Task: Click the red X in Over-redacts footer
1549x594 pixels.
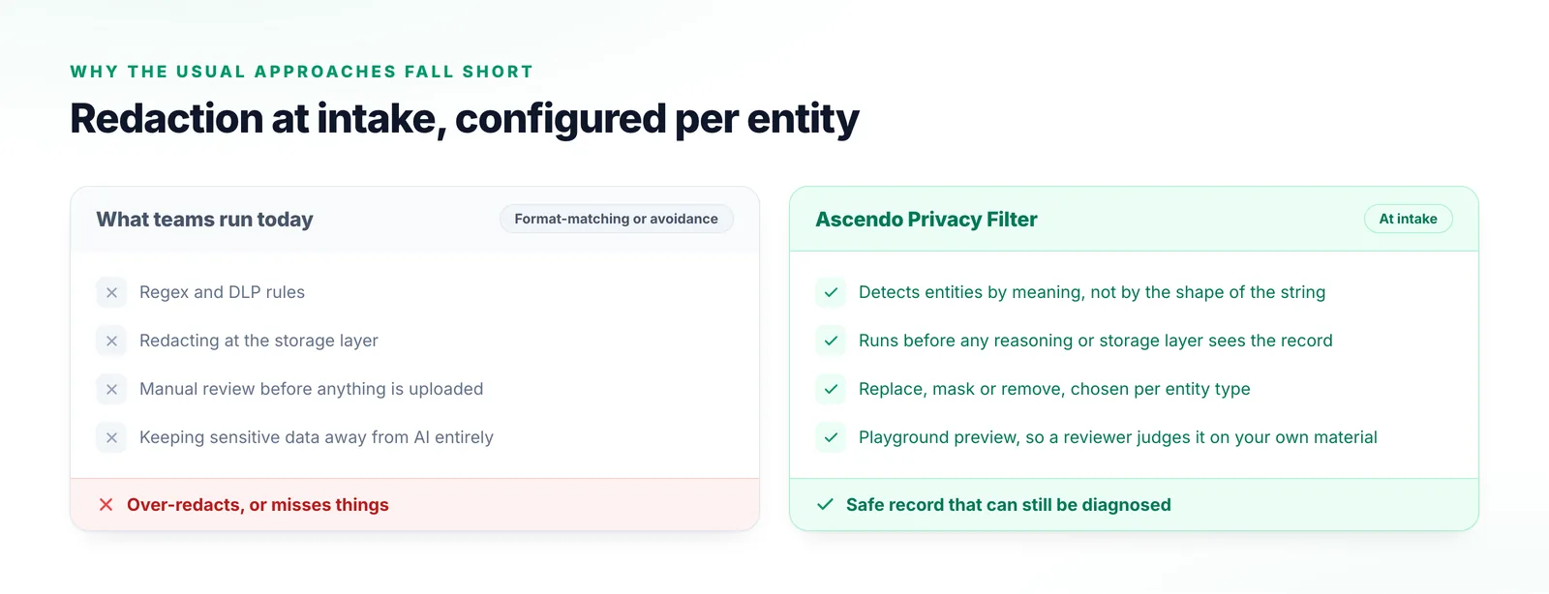Action: 106,505
